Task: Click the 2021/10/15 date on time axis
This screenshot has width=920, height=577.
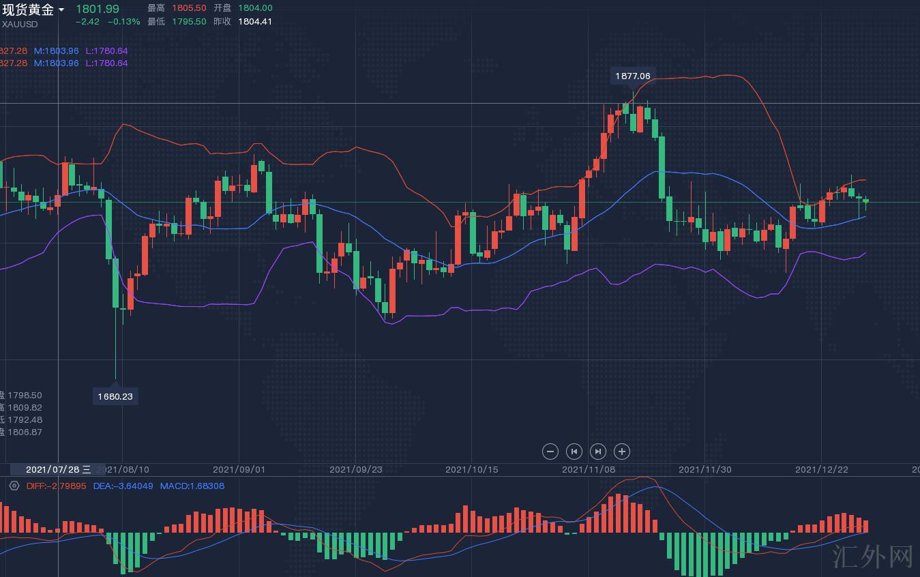Action: pyautogui.click(x=471, y=469)
